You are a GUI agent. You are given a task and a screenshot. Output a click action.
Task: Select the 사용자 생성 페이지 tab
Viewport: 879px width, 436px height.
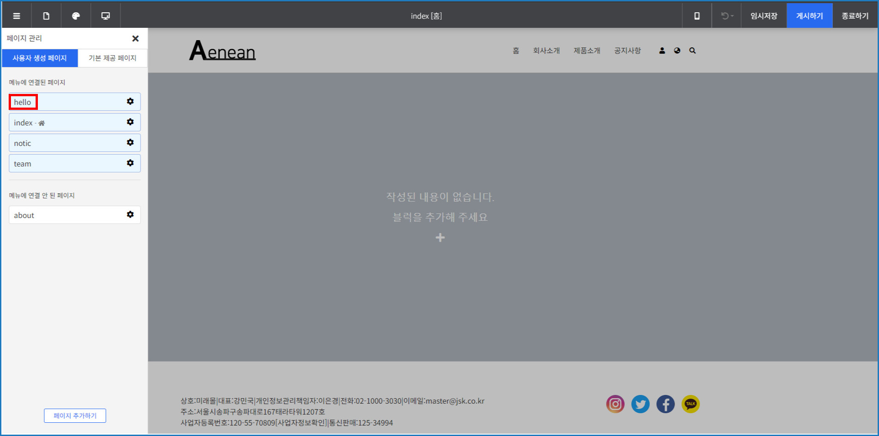click(x=40, y=58)
